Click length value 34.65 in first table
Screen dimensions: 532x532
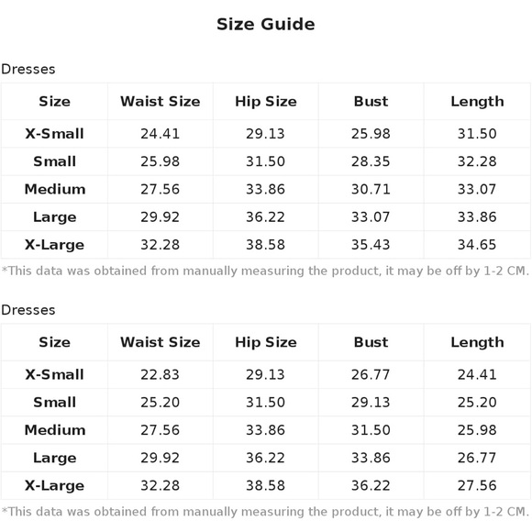477,245
